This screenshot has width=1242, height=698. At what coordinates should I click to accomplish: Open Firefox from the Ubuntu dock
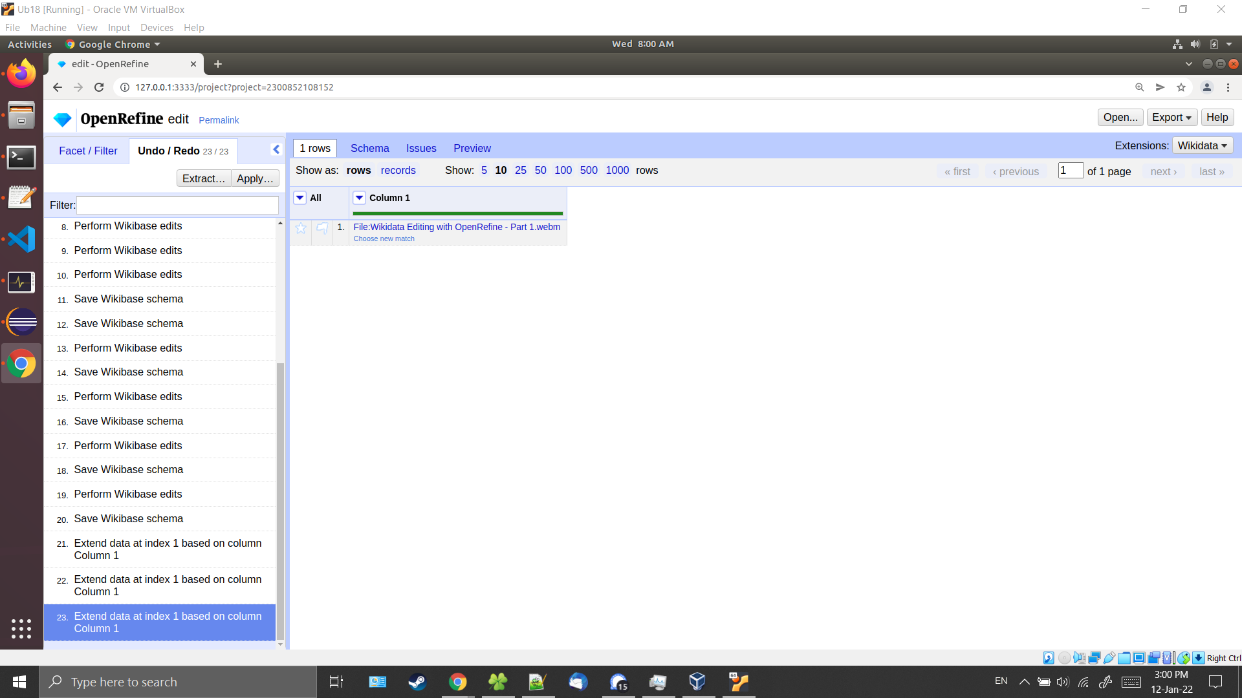21,73
